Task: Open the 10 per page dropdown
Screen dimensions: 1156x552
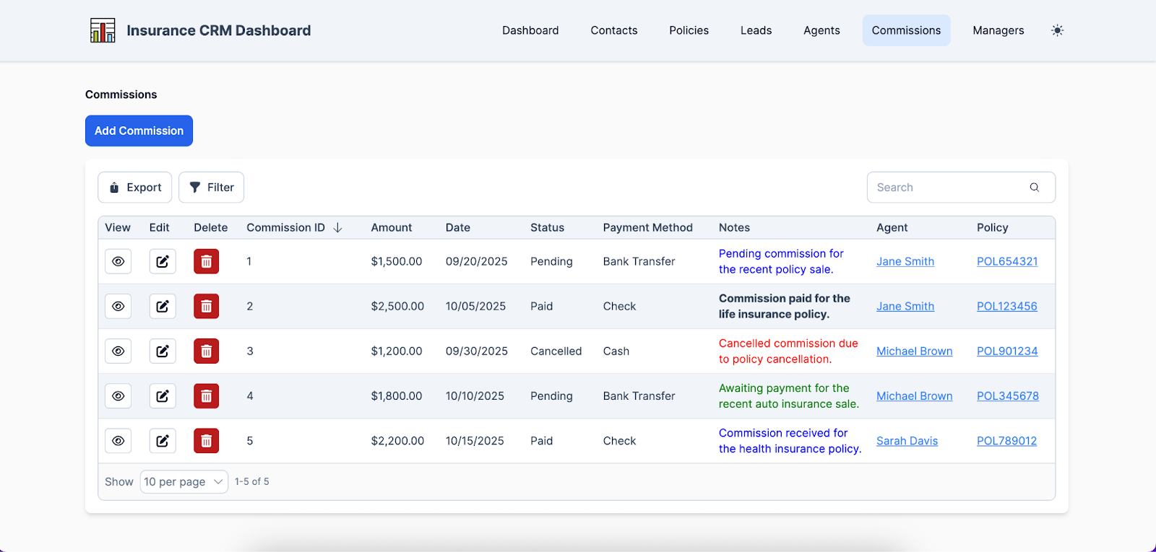Action: tap(184, 482)
